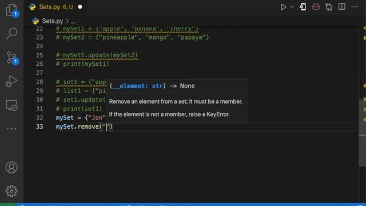Open the Explorer view in activity bar
366x206 pixels.
click(11, 10)
